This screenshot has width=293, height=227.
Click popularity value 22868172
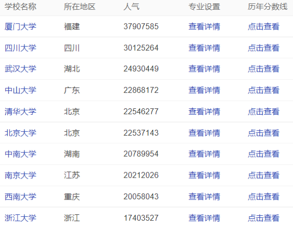click(141, 90)
